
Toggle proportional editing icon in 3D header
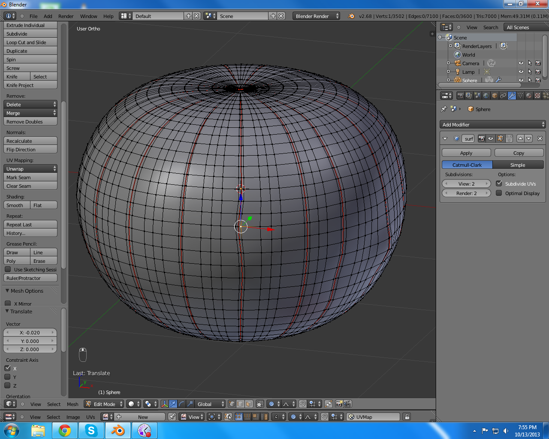[271, 404]
